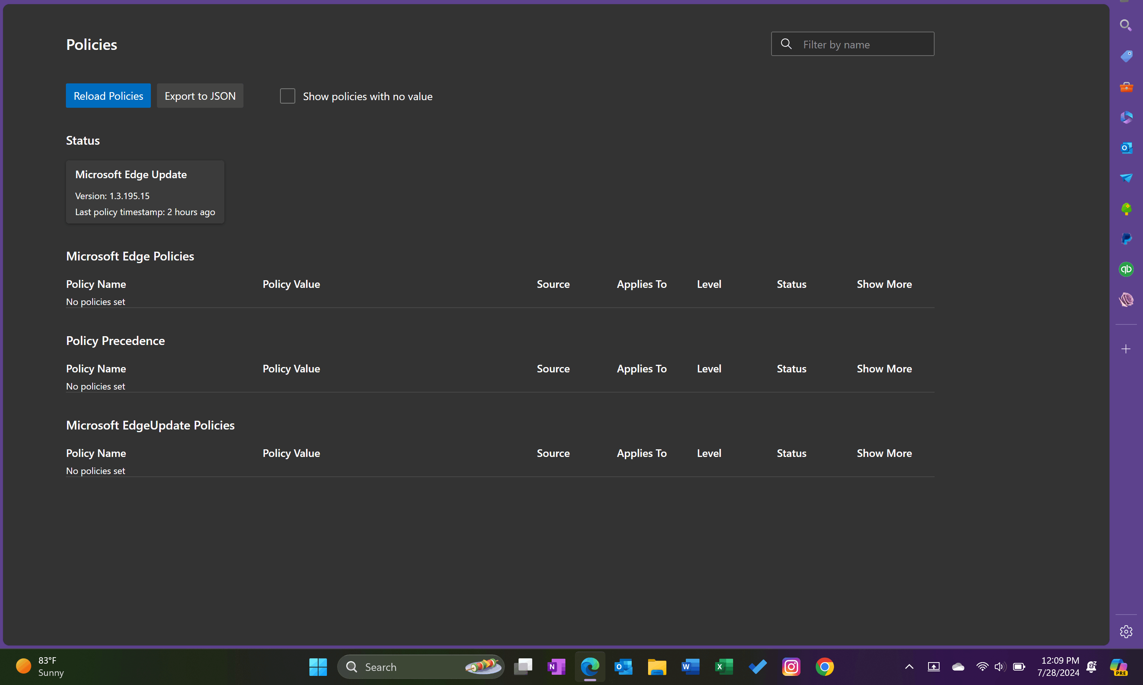Image resolution: width=1143 pixels, height=685 pixels.
Task: Open the weather widget showing 83°F
Action: [41, 667]
